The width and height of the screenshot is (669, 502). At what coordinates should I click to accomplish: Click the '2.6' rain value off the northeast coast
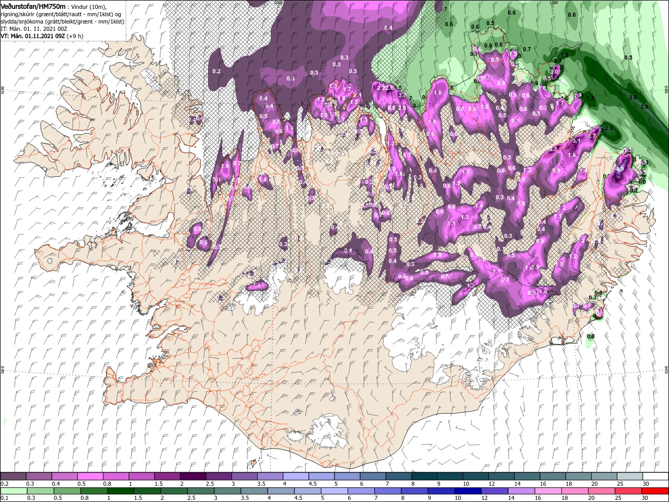click(x=632, y=97)
